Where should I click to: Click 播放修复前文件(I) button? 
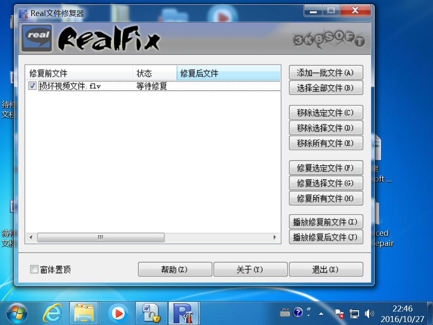point(326,222)
